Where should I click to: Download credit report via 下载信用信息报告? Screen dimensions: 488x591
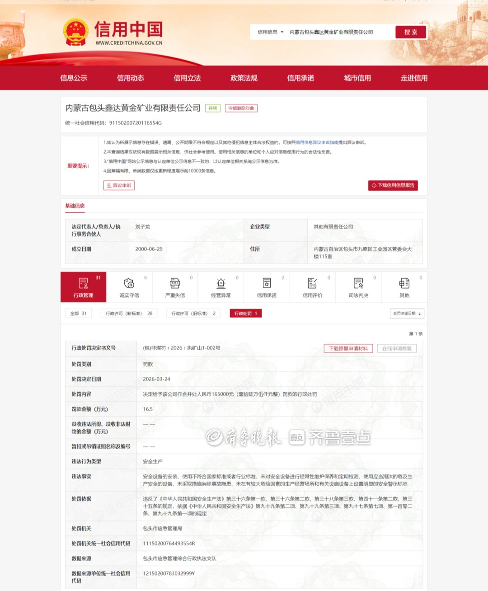point(393,186)
